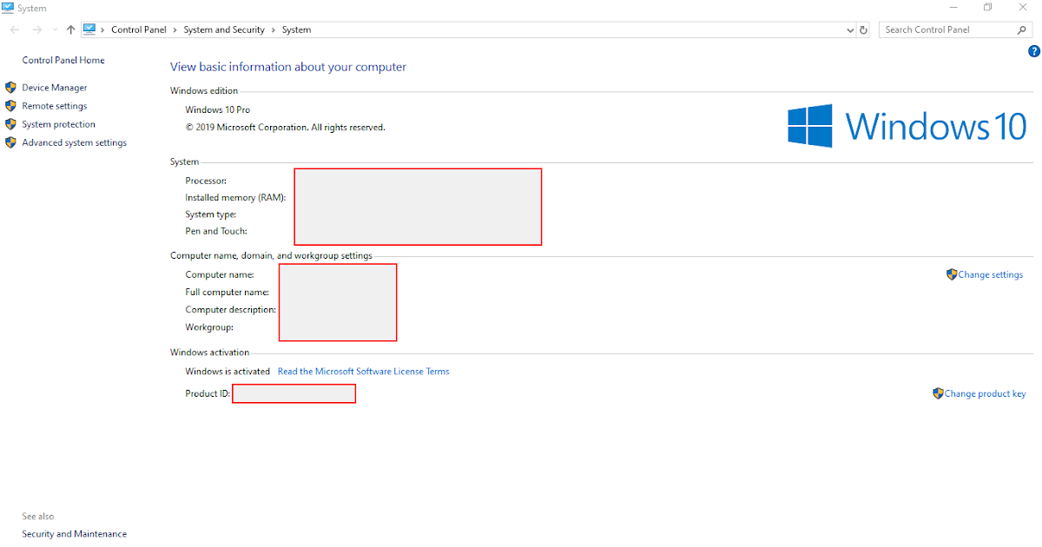The height and width of the screenshot is (547, 1042).
Task: Click 'View basic information about your computer' heading
Action: [288, 67]
